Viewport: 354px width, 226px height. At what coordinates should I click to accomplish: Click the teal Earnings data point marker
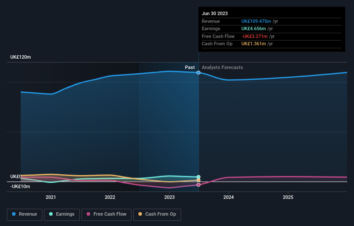198,177
